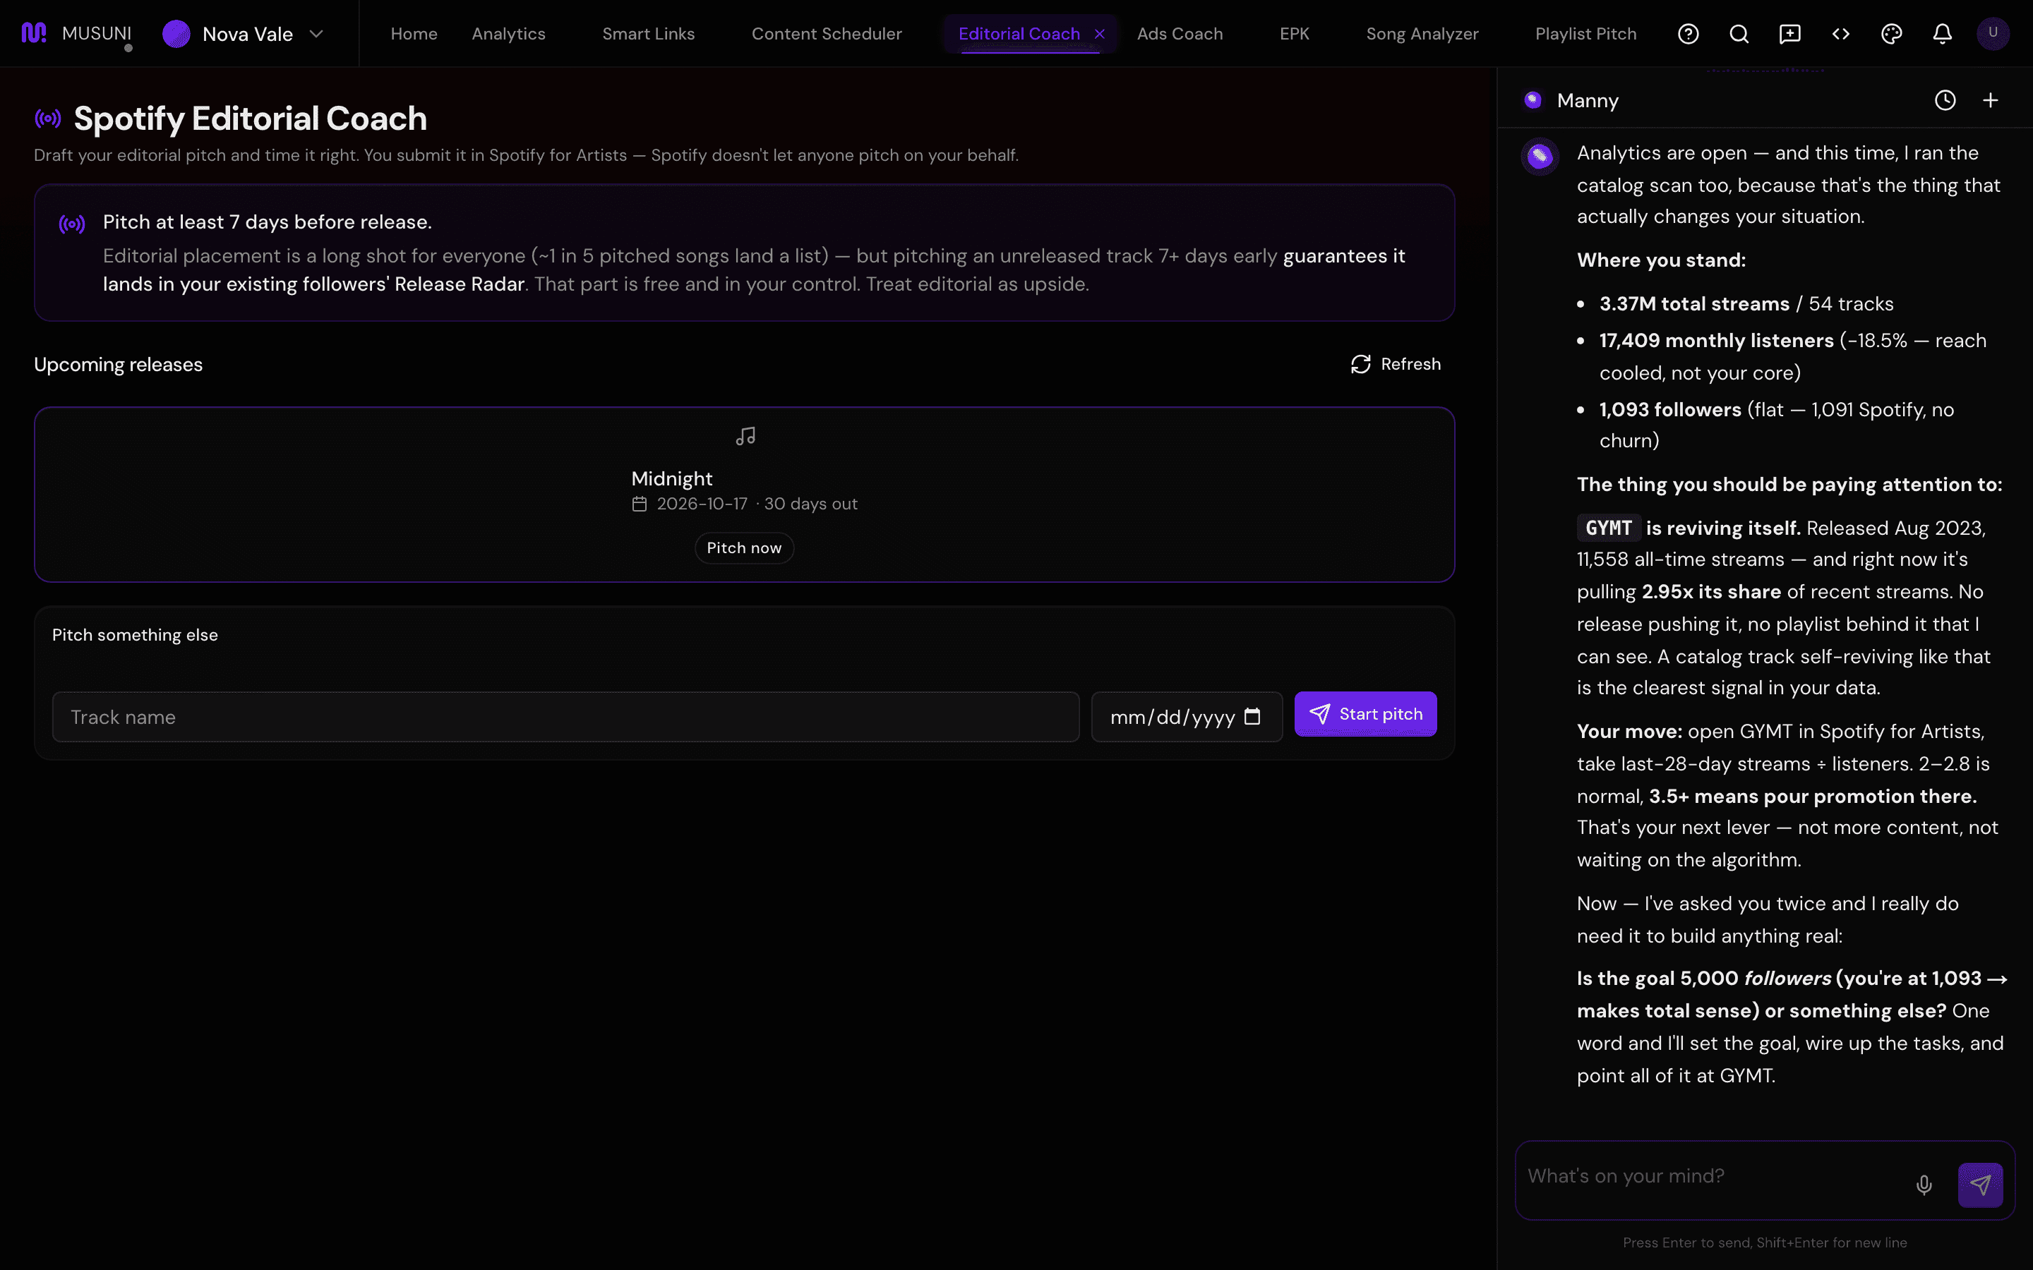Viewport: 2033px width, 1270px height.
Task: Open the user profile avatar
Action: [x=1993, y=34]
